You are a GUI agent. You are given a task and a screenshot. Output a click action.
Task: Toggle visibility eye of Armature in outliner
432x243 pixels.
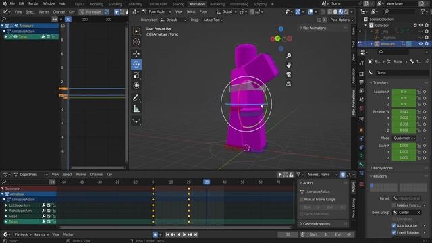pos(421,44)
